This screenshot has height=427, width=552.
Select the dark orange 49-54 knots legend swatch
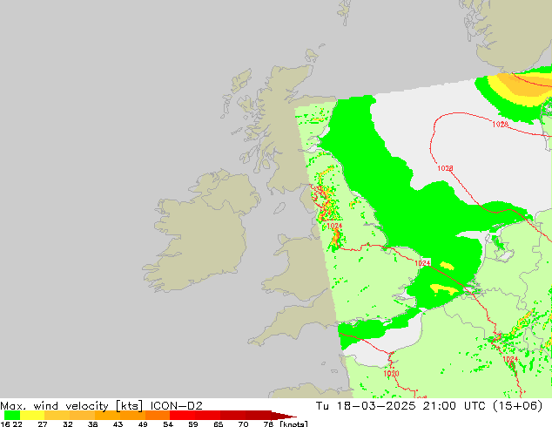click(x=158, y=415)
